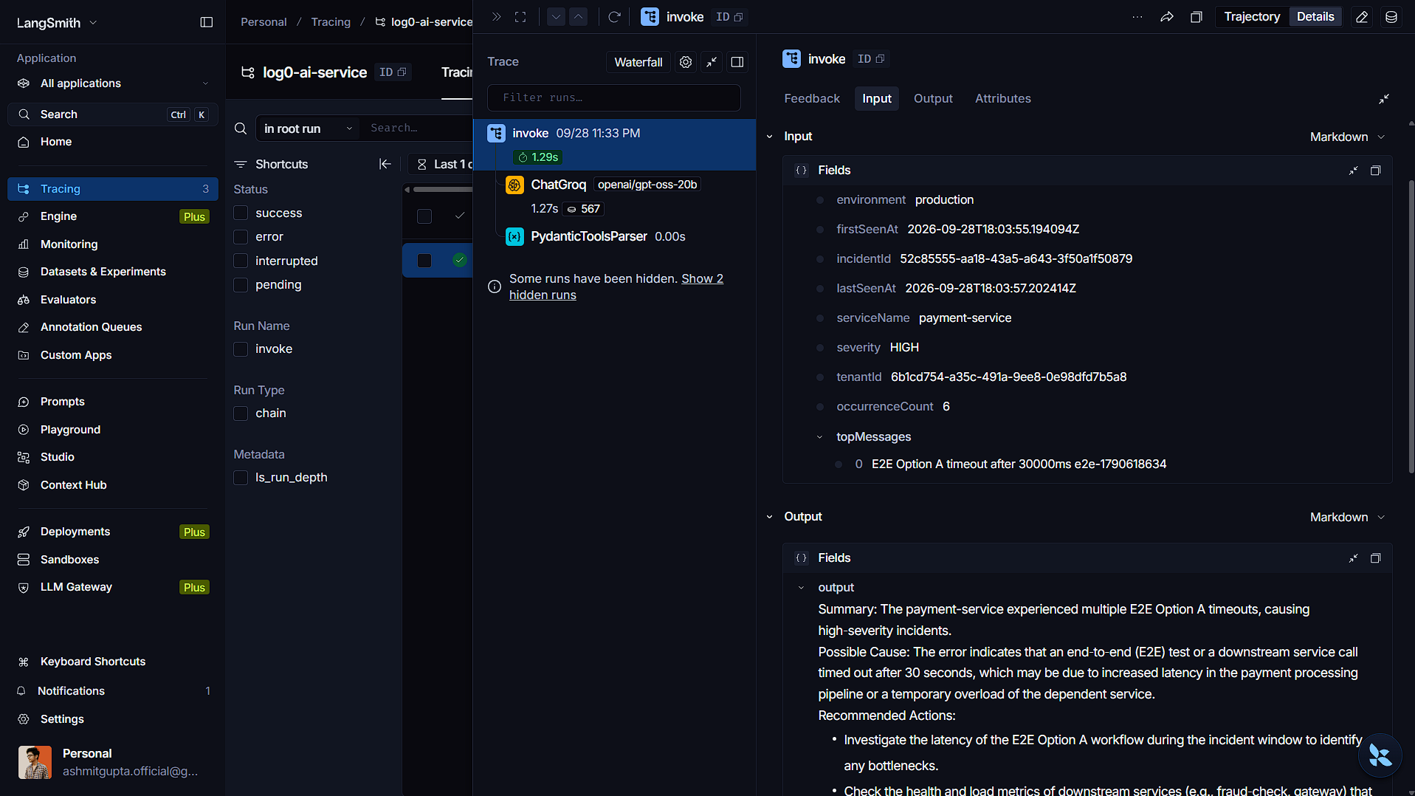This screenshot has width=1415, height=796.
Task: Open the Playground sidebar item
Action: (x=70, y=430)
